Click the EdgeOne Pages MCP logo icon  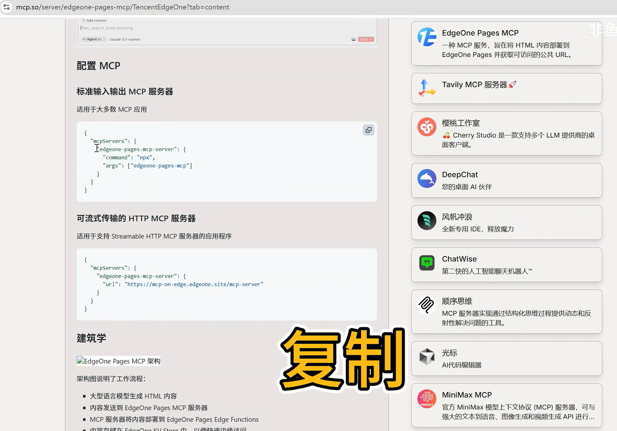[x=427, y=37]
